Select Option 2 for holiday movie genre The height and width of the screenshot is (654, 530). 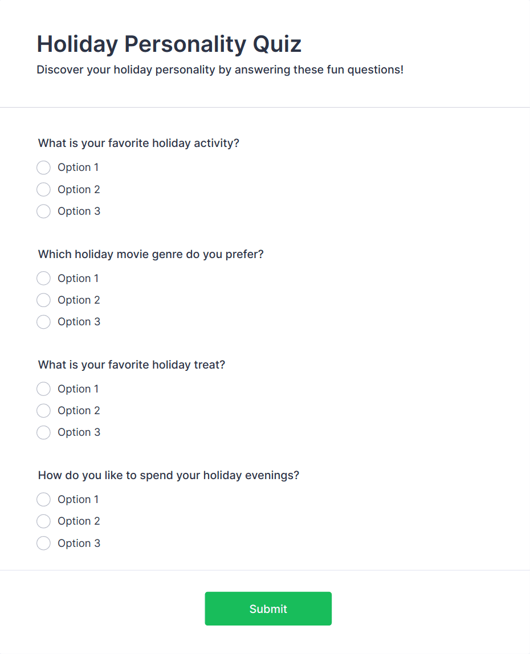43,300
